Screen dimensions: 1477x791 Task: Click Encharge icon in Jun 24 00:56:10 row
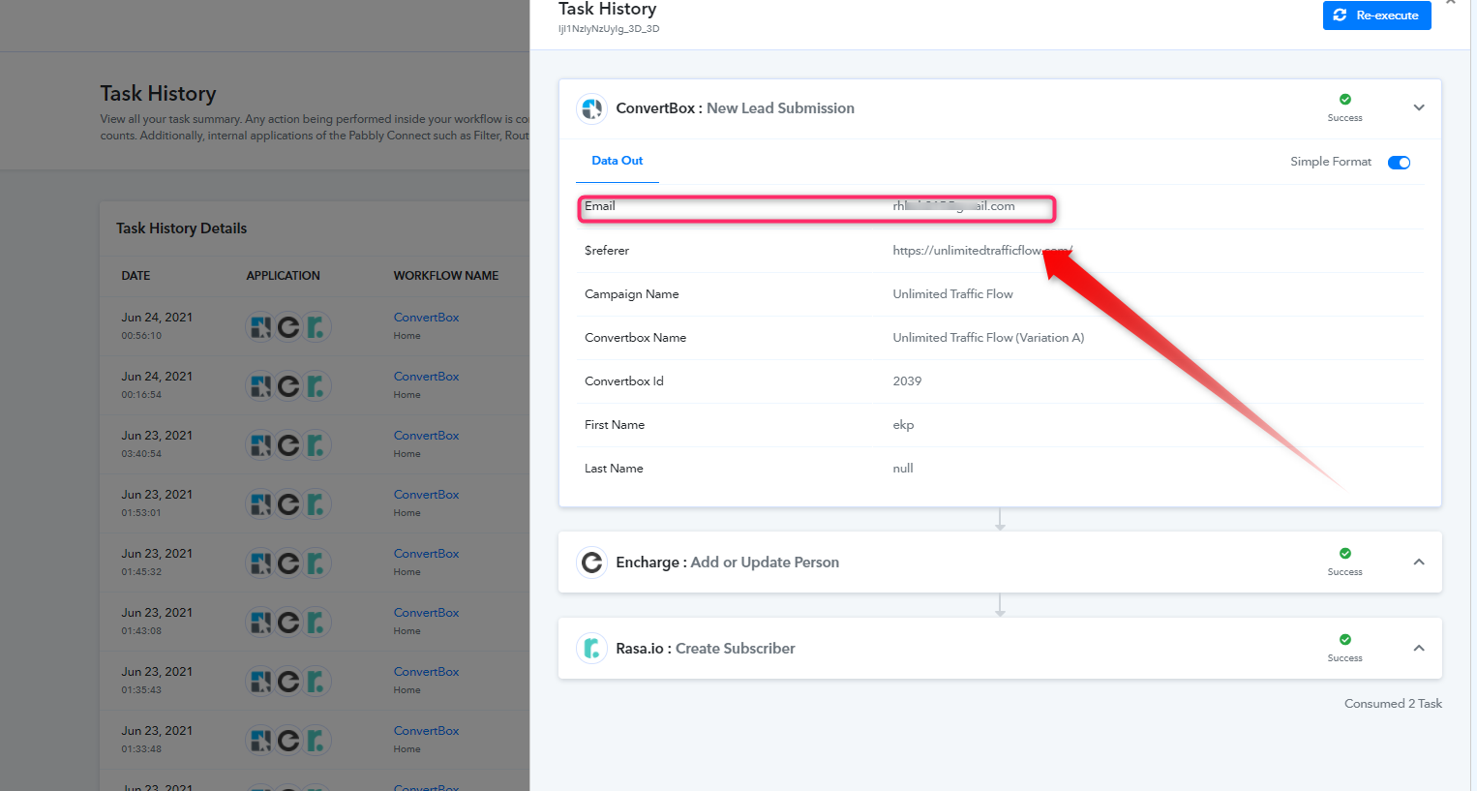[x=288, y=327]
